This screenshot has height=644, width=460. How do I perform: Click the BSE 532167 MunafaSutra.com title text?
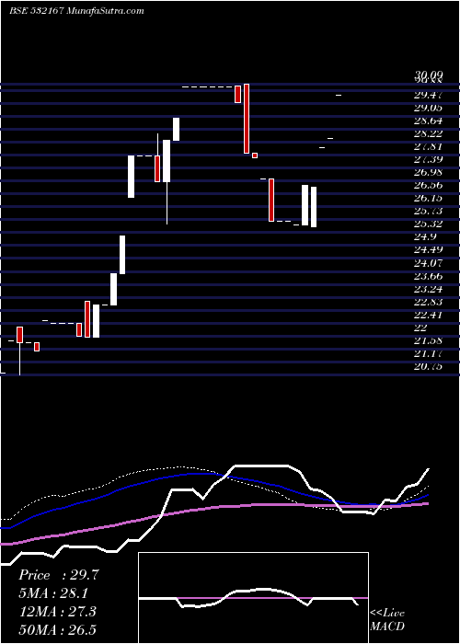point(76,11)
